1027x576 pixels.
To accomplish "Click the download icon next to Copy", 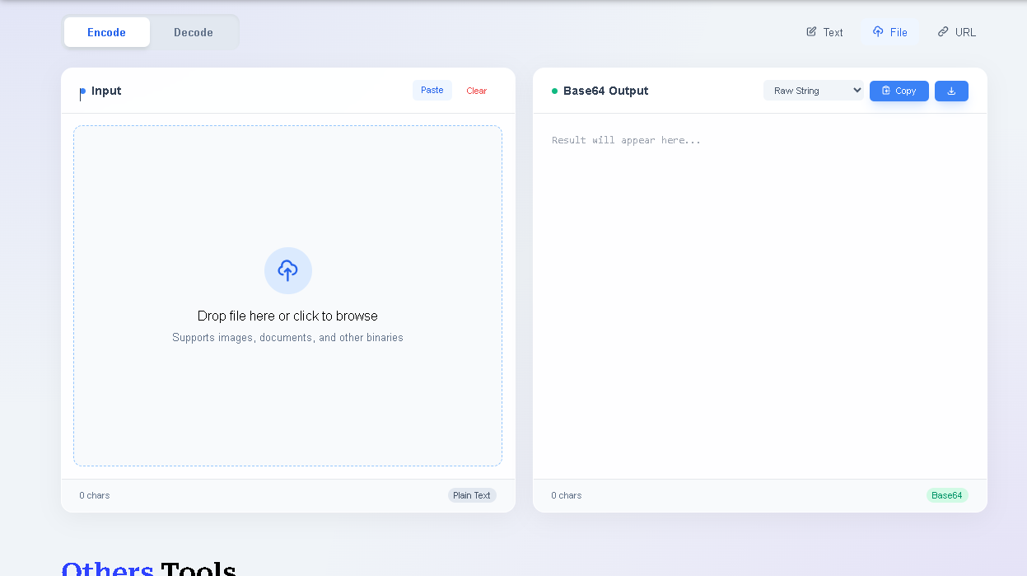I will (x=951, y=91).
